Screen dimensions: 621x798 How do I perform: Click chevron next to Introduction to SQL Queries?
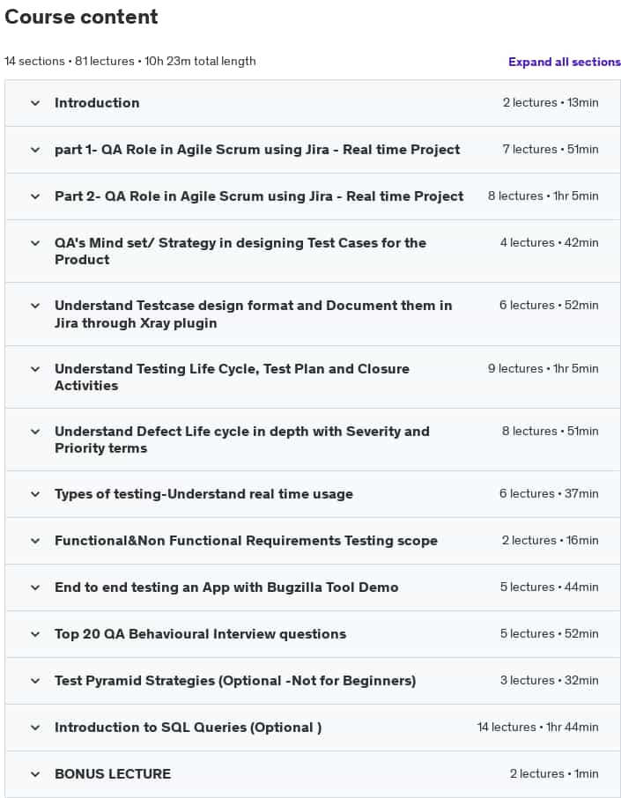pyautogui.click(x=35, y=728)
